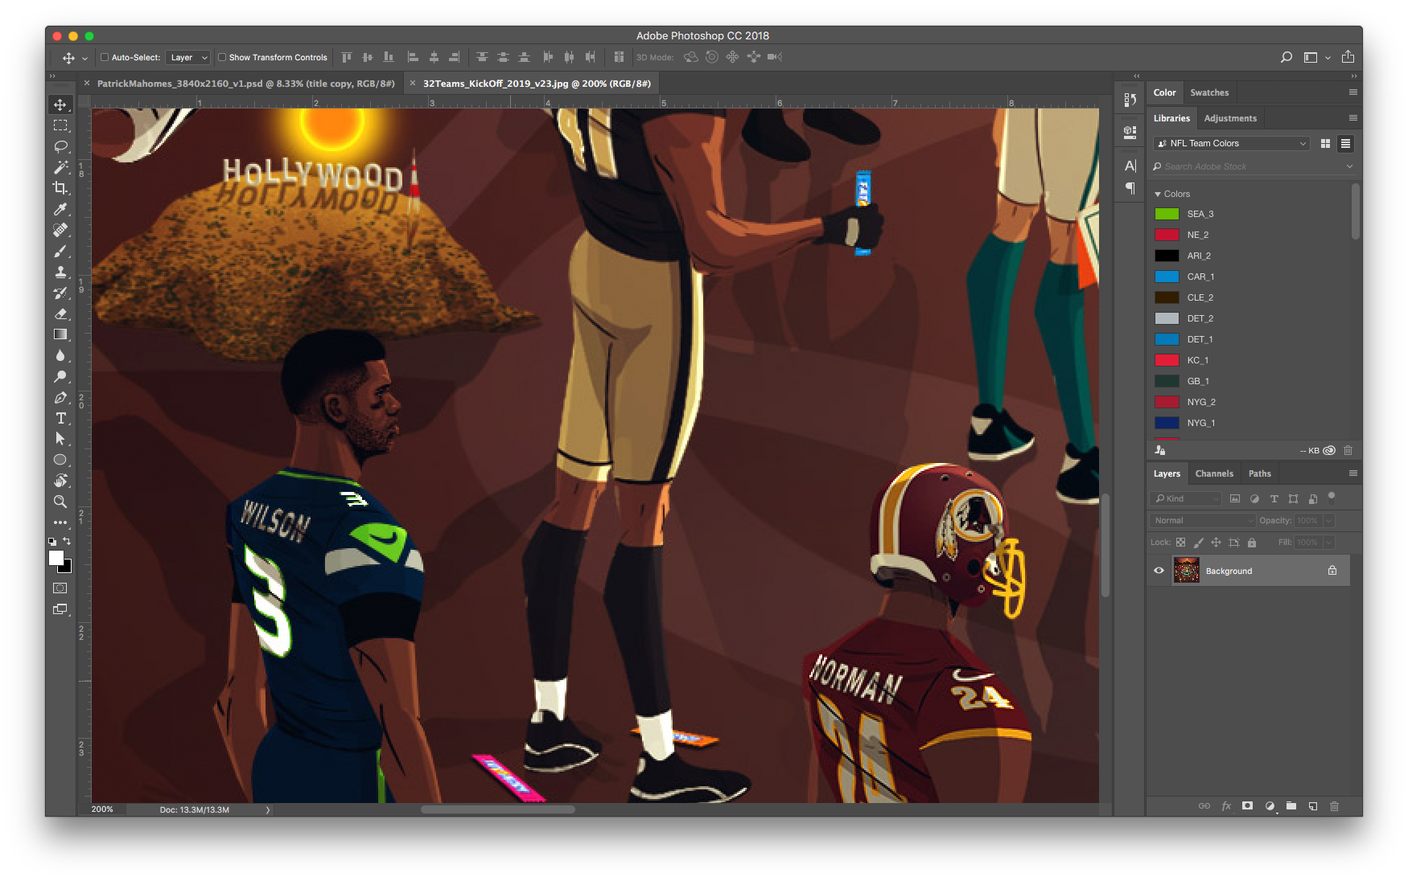Open the Move tool preset picker arrow
The height and width of the screenshot is (881, 1408).
pyautogui.click(x=84, y=58)
